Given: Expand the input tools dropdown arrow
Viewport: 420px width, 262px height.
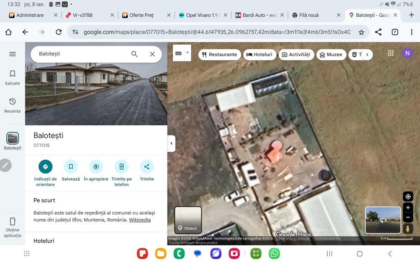Looking at the screenshot, I should point(187,53).
